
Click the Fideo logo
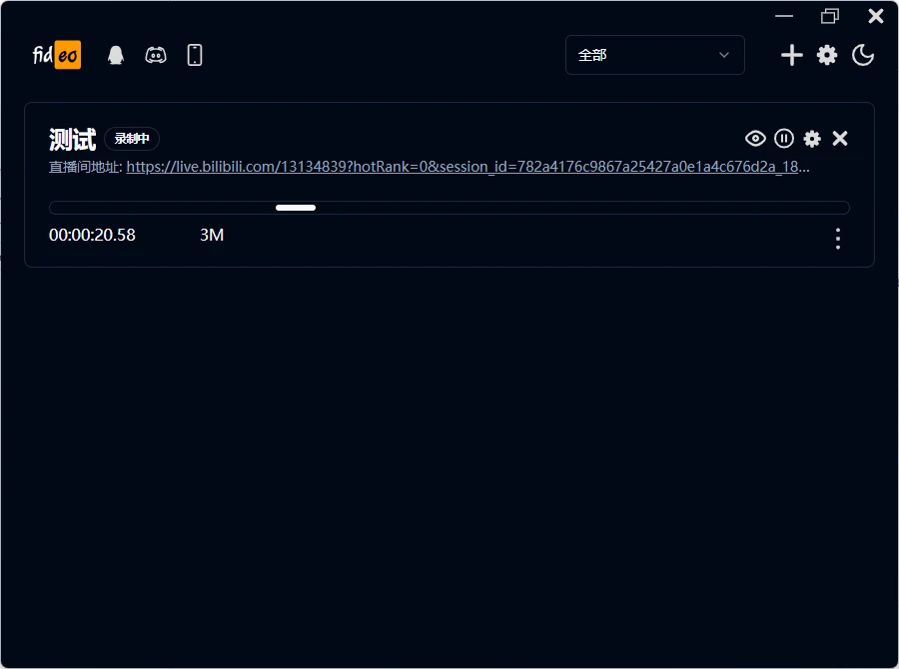pos(56,55)
